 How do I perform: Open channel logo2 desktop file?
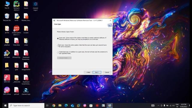35,6
